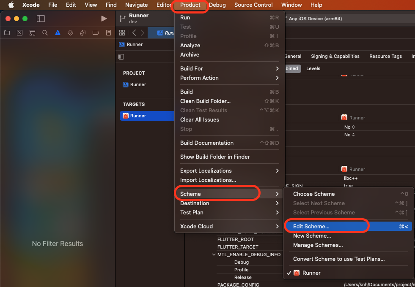Choose Run from the Product menu
Screen dimensions: 415x287
(x=229, y=17)
